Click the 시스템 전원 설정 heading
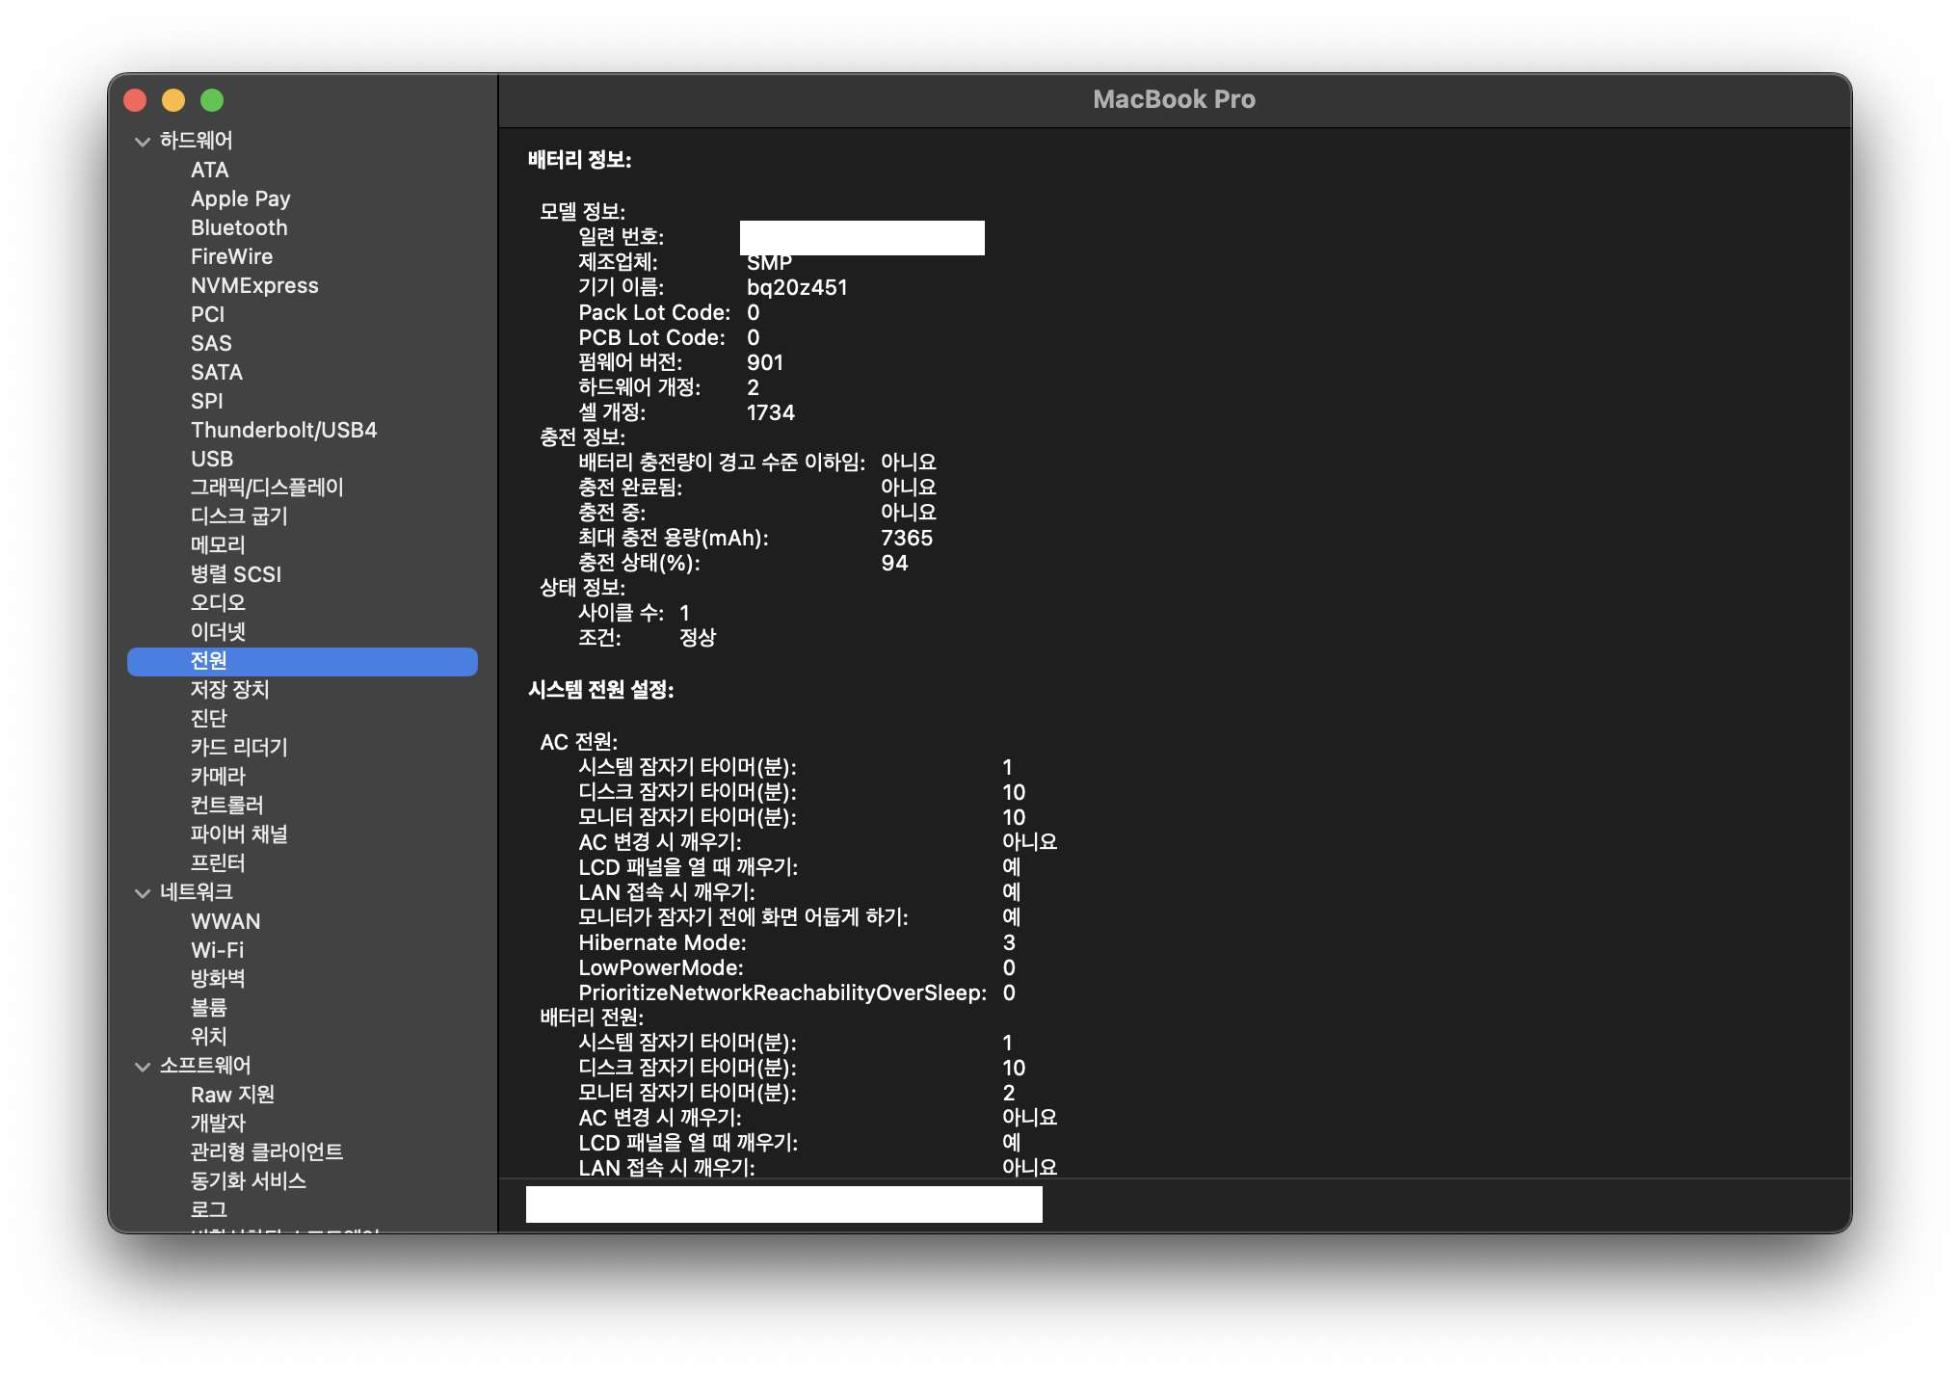1960x1376 pixels. 600,690
